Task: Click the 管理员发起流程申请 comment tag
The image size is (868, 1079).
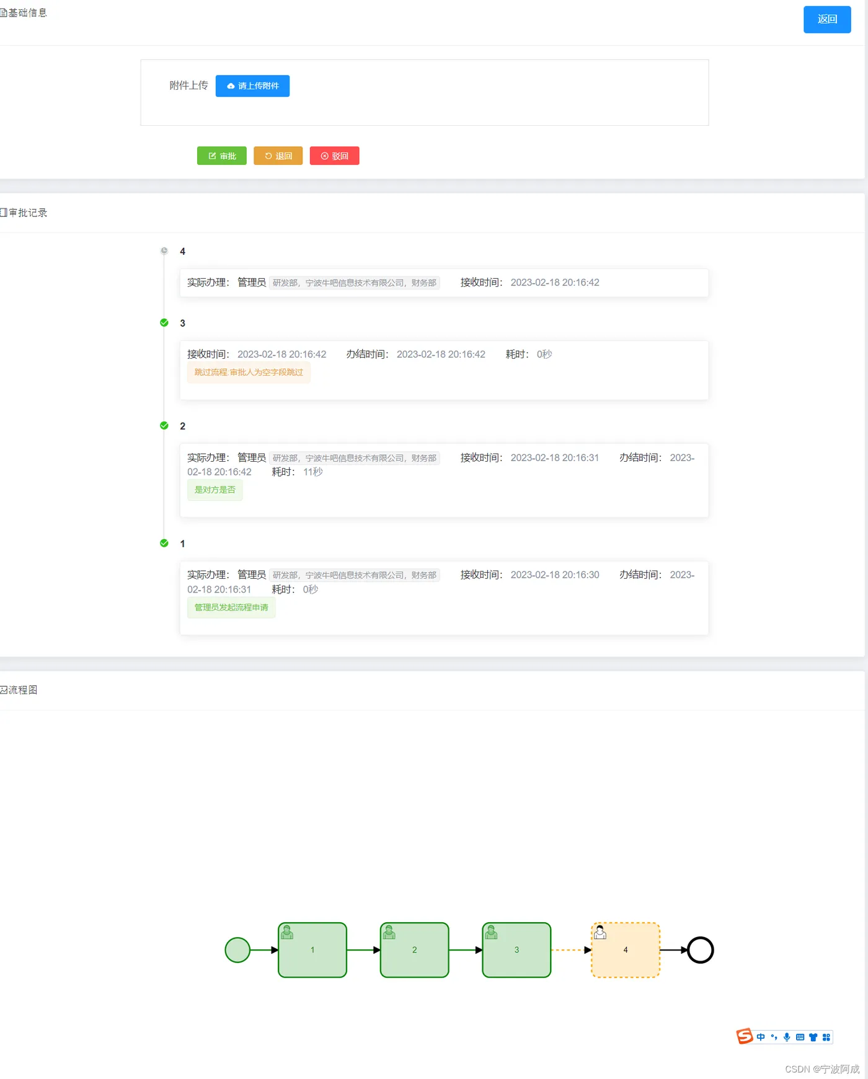Action: point(231,607)
